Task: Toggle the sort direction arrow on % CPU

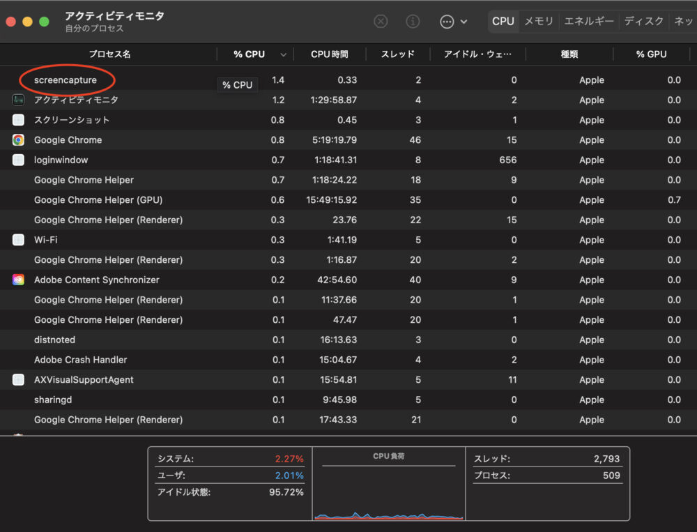Action: pos(283,54)
